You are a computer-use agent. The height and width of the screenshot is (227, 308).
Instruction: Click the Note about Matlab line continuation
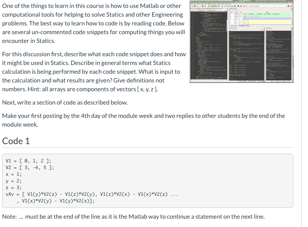pyautogui.click(x=133, y=217)
